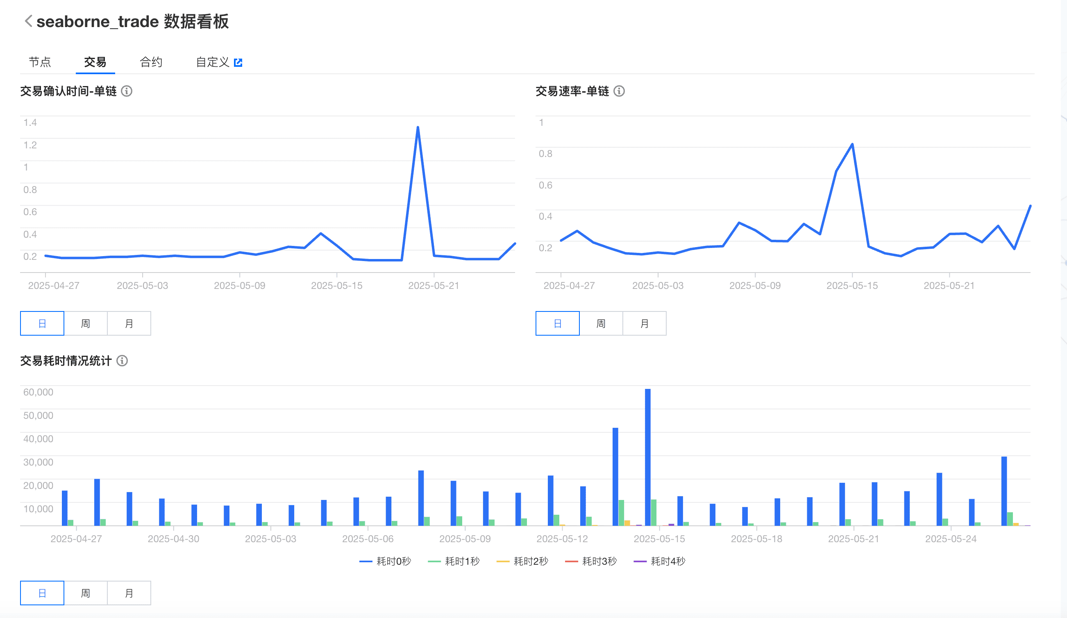1067x618 pixels.
Task: Select 月 for 交易速率 chart
Action: (645, 324)
